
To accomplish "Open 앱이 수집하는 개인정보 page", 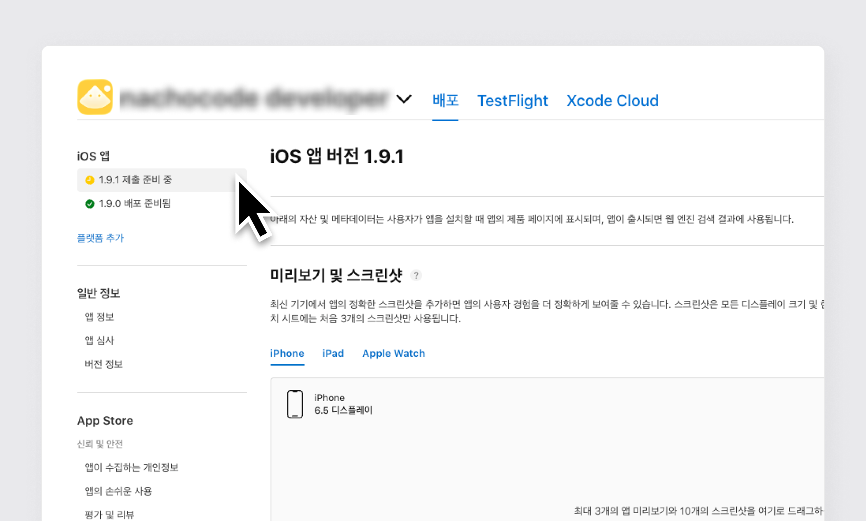I will click(x=131, y=467).
